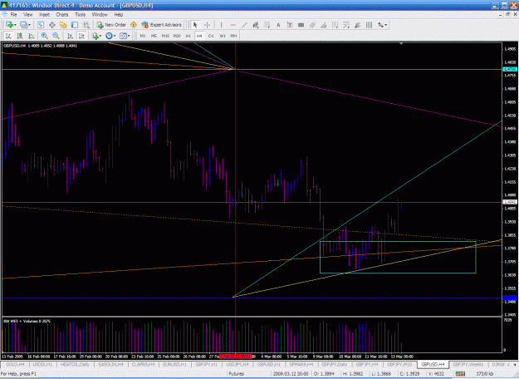This screenshot has width=519, height=379.
Task: Switch to the EURUSD,H1 chart tab
Action: coord(174,364)
